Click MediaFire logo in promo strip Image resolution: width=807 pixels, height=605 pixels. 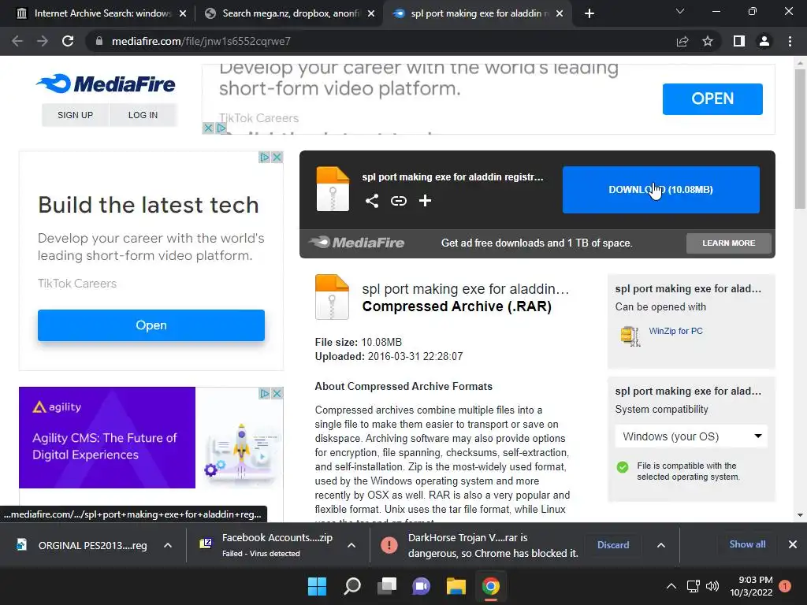point(357,243)
